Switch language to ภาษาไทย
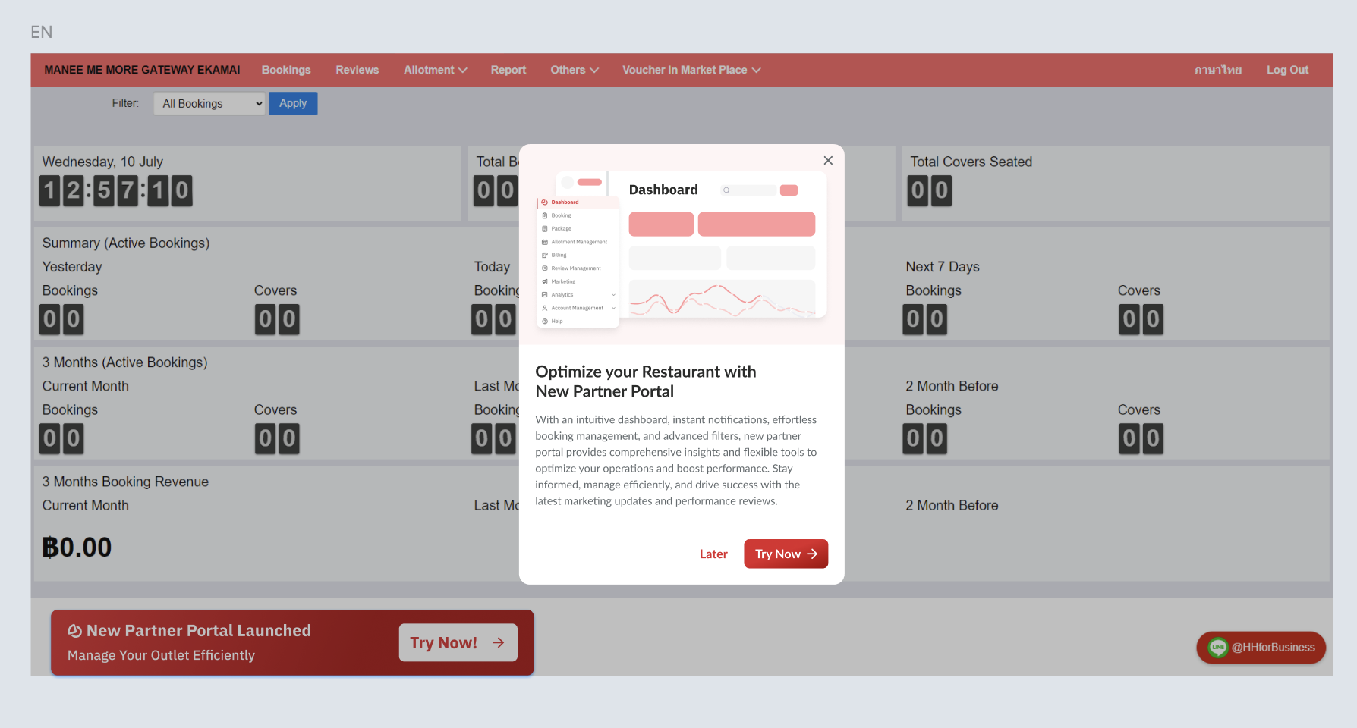Viewport: 1357px width, 728px height. (1217, 70)
